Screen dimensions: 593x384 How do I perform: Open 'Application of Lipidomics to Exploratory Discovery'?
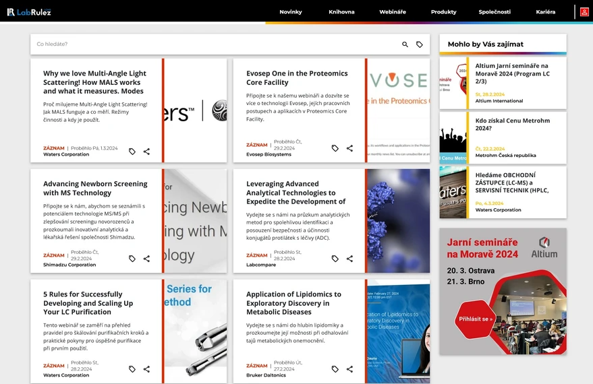293,302
